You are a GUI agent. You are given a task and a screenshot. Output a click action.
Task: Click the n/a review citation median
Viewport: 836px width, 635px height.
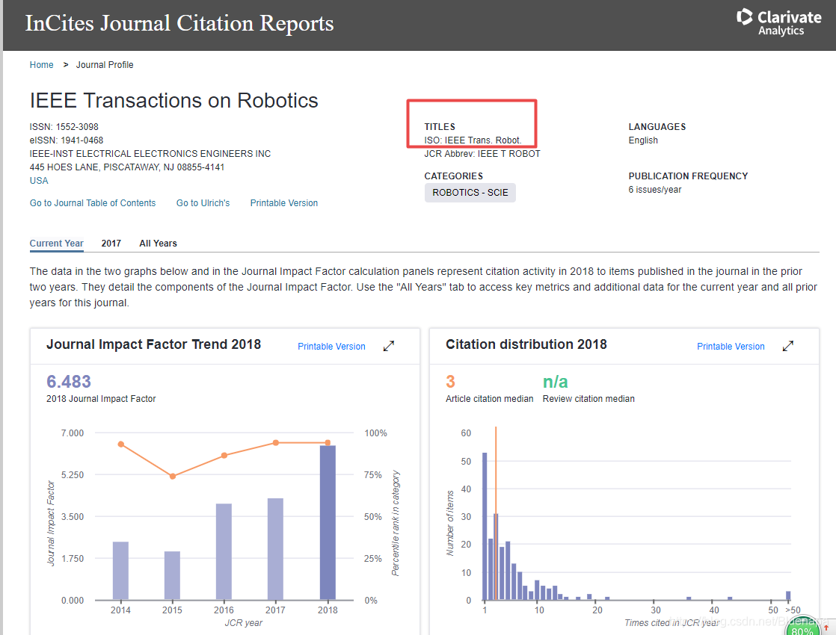click(555, 382)
